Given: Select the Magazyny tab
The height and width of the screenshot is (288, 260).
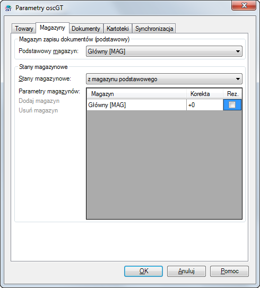Looking at the screenshot, I should (x=53, y=28).
